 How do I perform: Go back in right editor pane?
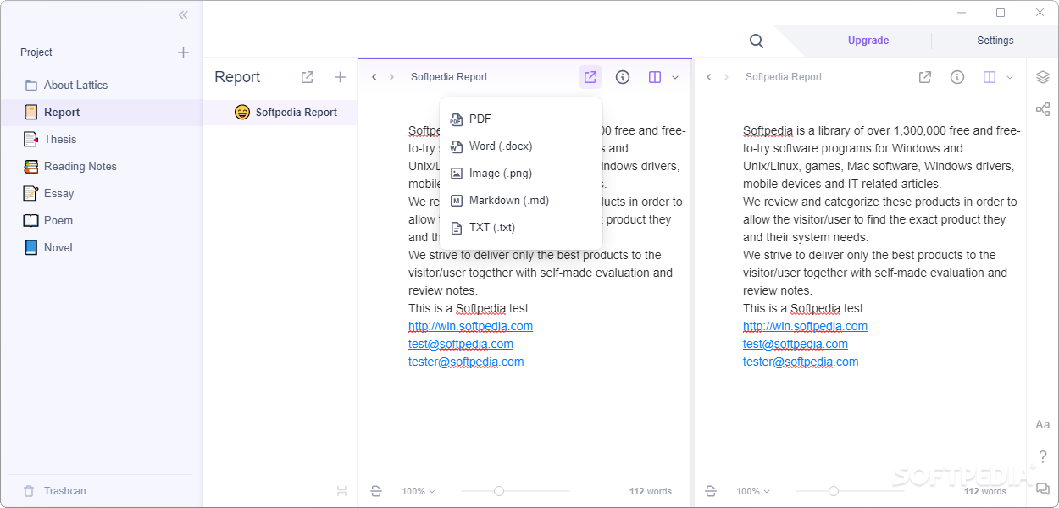coord(709,77)
